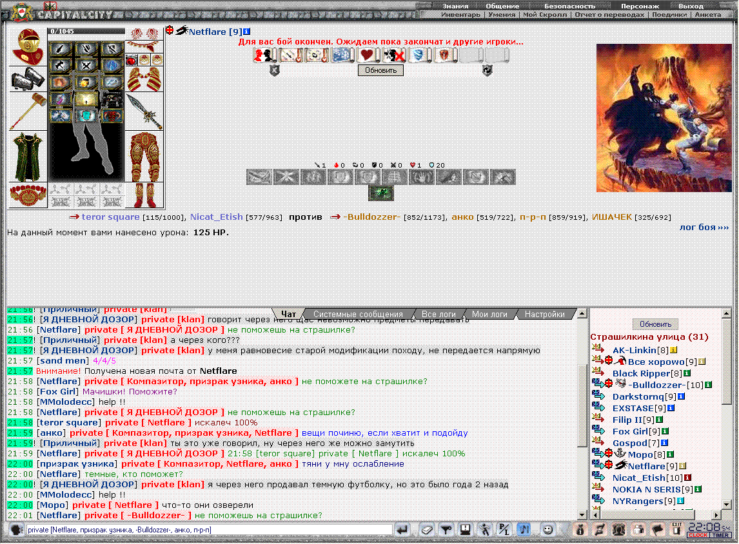
Task: Open the Безопасность menu
Action: [569, 6]
